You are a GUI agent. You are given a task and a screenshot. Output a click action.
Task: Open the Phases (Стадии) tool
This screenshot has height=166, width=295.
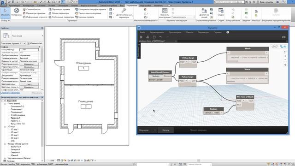click(x=221, y=12)
